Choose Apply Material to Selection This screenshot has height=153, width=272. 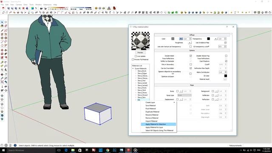pyautogui.click(x=159, y=124)
